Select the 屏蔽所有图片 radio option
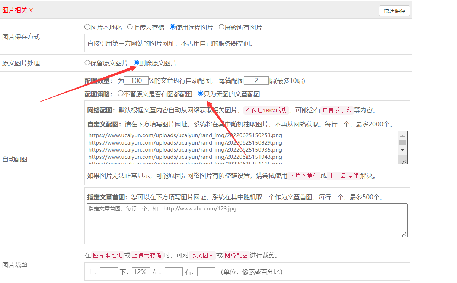 (221, 27)
